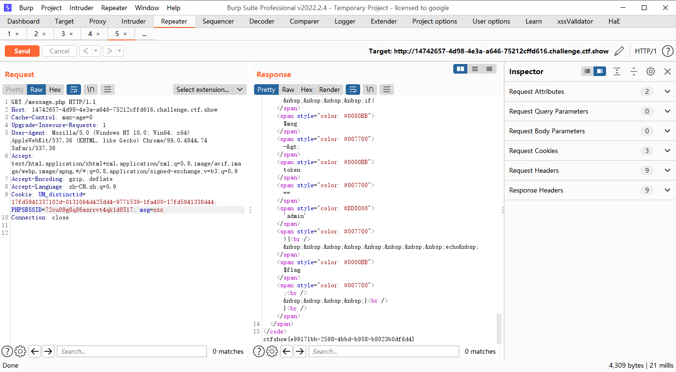Go forward in request history arrow
Screen dimensions: 676x372
[x=109, y=51]
